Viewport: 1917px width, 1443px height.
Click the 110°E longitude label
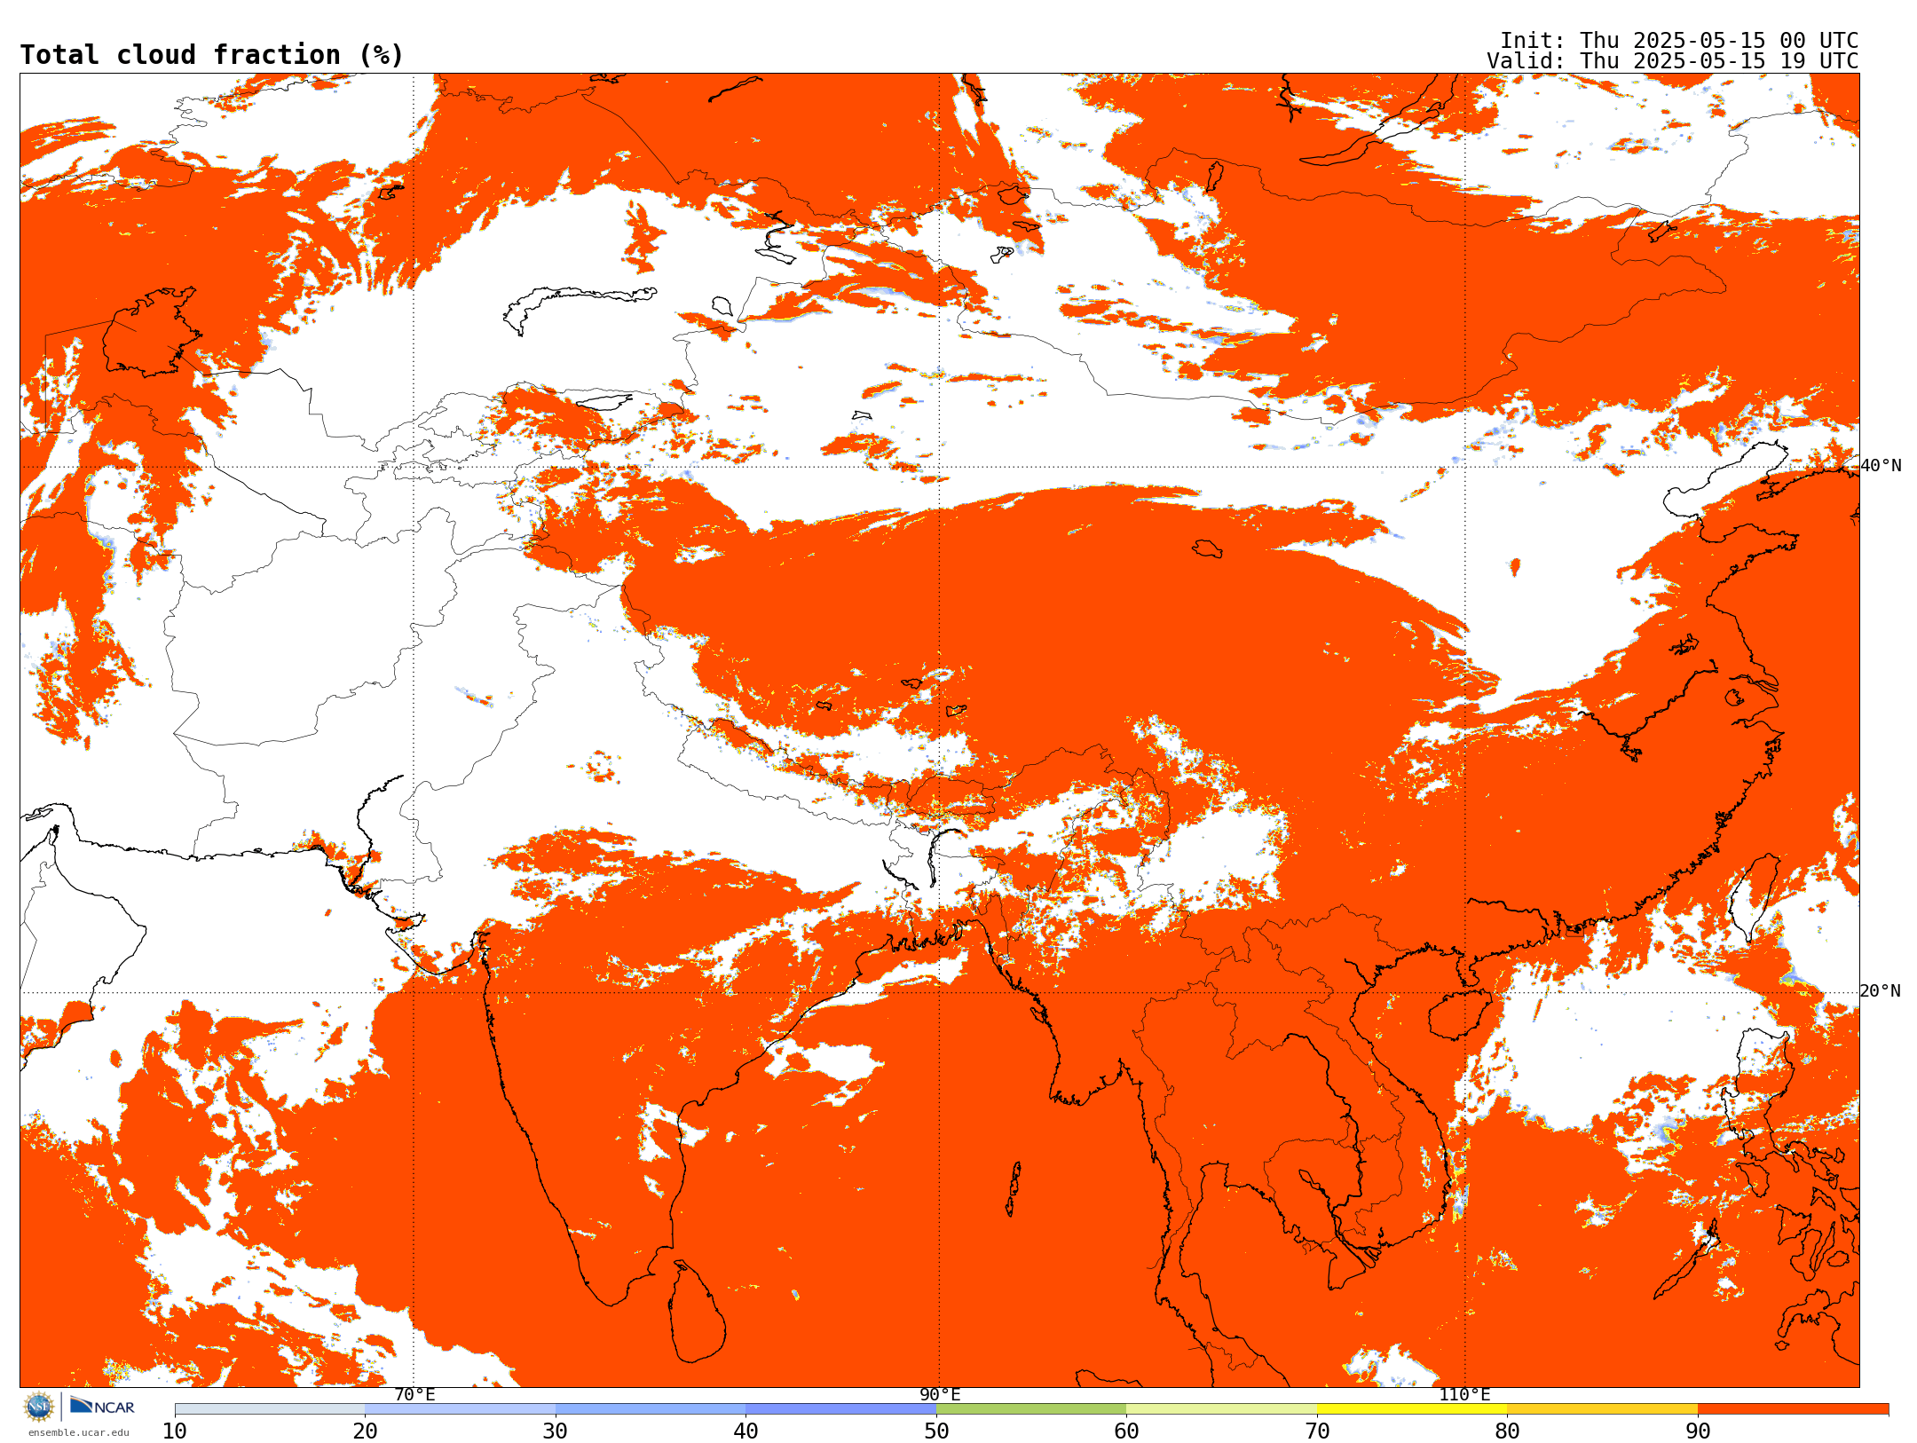[x=1464, y=1395]
